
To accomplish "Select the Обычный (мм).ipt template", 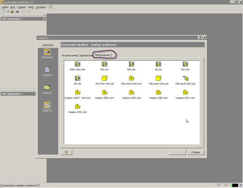I will pyautogui.click(x=158, y=80).
